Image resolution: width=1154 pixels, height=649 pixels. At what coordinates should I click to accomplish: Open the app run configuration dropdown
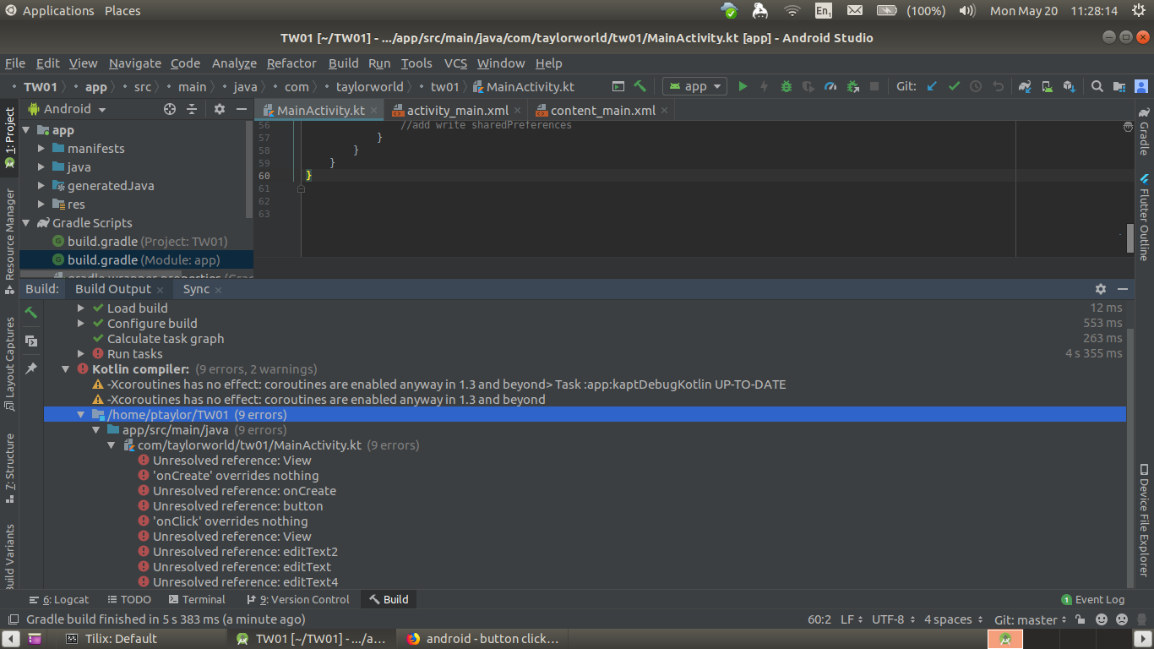pos(694,86)
